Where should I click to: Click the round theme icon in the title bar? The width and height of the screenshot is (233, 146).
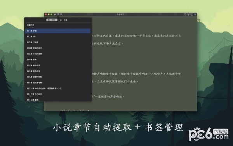point(188,14)
